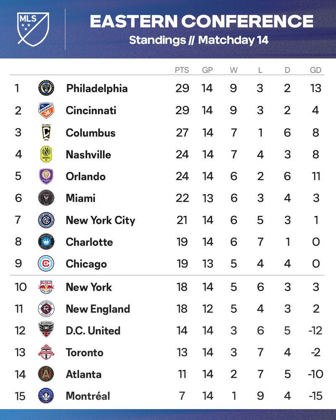Select the Columbus Crew logo
Viewport: 336px width, 420px height.
pos(46,132)
